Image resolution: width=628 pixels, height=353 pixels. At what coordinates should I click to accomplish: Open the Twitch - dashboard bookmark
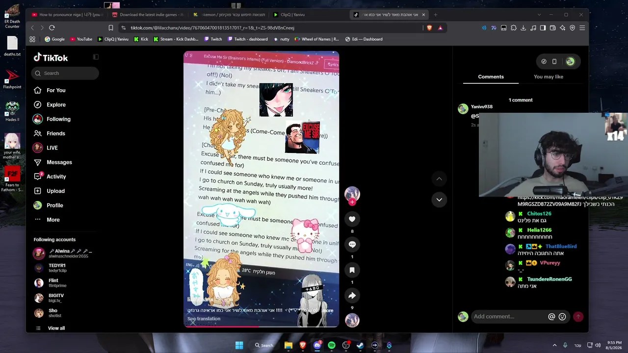click(x=248, y=39)
